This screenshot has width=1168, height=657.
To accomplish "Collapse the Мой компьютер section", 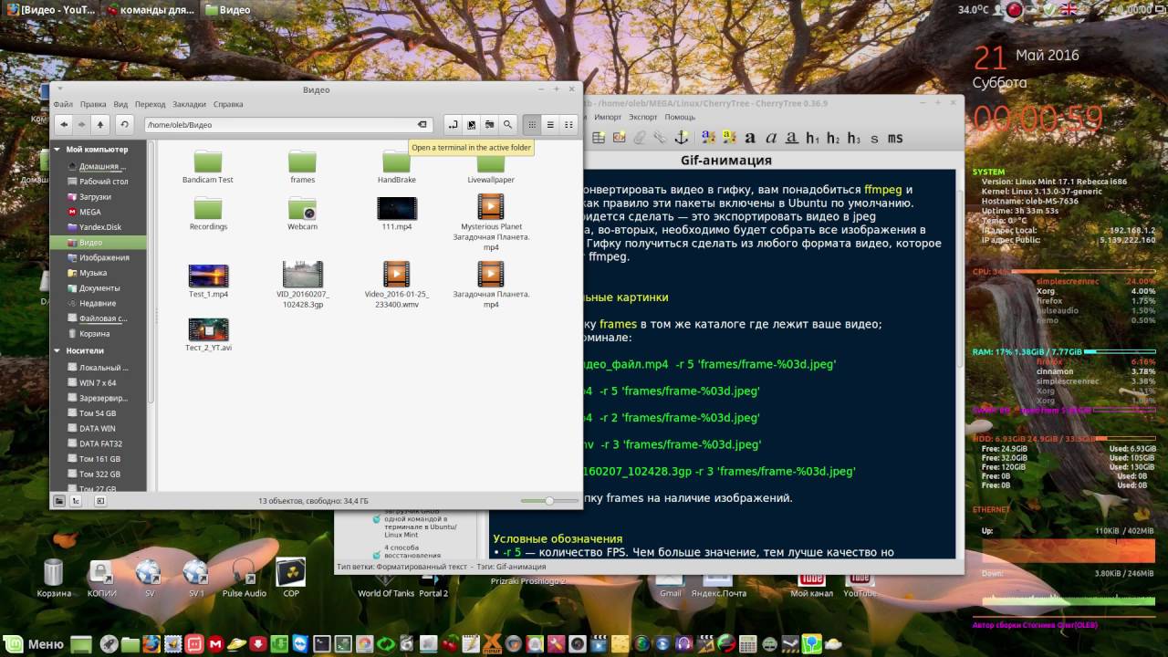I will coord(57,149).
